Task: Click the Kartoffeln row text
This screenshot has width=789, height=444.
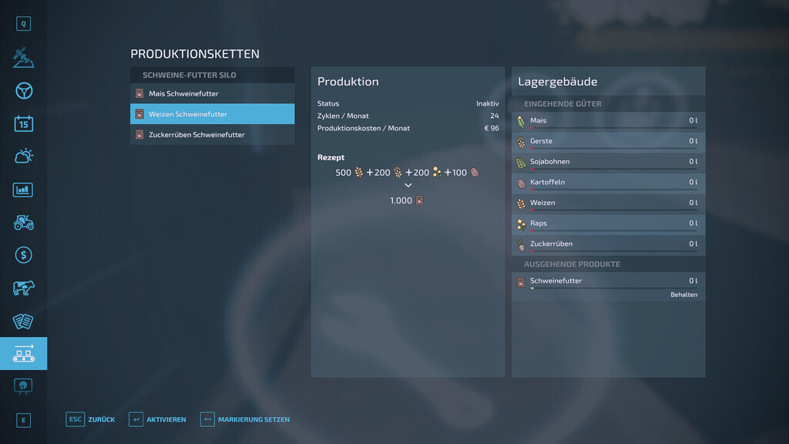Action: pos(548,182)
